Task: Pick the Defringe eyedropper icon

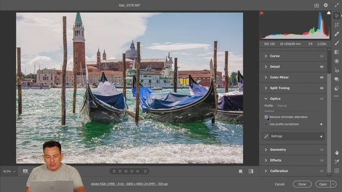Action: pos(266,137)
